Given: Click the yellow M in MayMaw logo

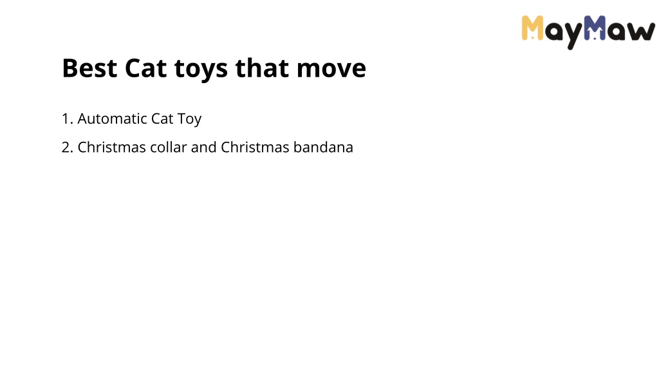Looking at the screenshot, I should click(x=532, y=28).
